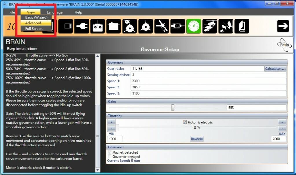
Task: Edit the MAX throttle 2000 field
Action: tap(278, 139)
